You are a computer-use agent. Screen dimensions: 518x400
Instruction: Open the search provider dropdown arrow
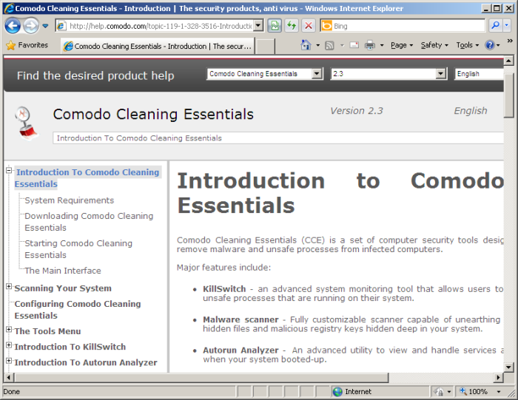point(507,26)
